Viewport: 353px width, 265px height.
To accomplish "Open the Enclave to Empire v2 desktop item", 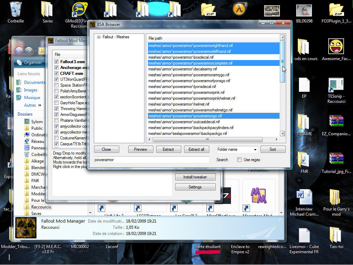I will coord(240,249).
